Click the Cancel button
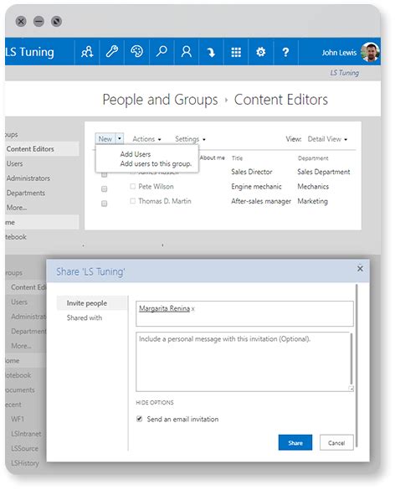 [x=336, y=442]
